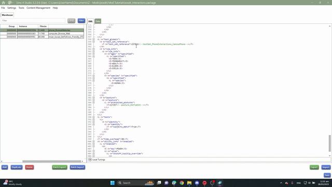Image resolution: width=332 pixels, height=187 pixels.
Task: Open File Explorer from the taskbar
Action: click(189, 183)
